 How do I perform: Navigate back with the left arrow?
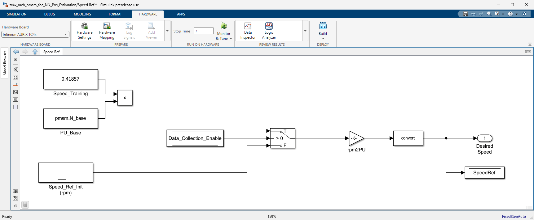[x=16, y=52]
